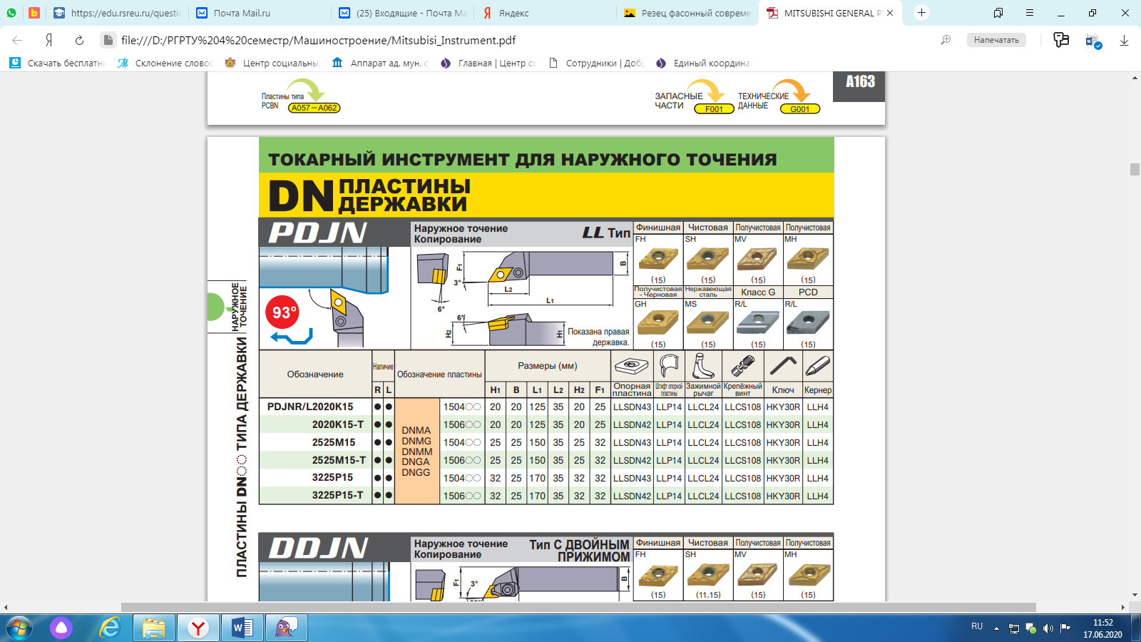The height and width of the screenshot is (642, 1141).
Task: Open the Скачать бесплатно bookmark
Action: click(x=57, y=63)
